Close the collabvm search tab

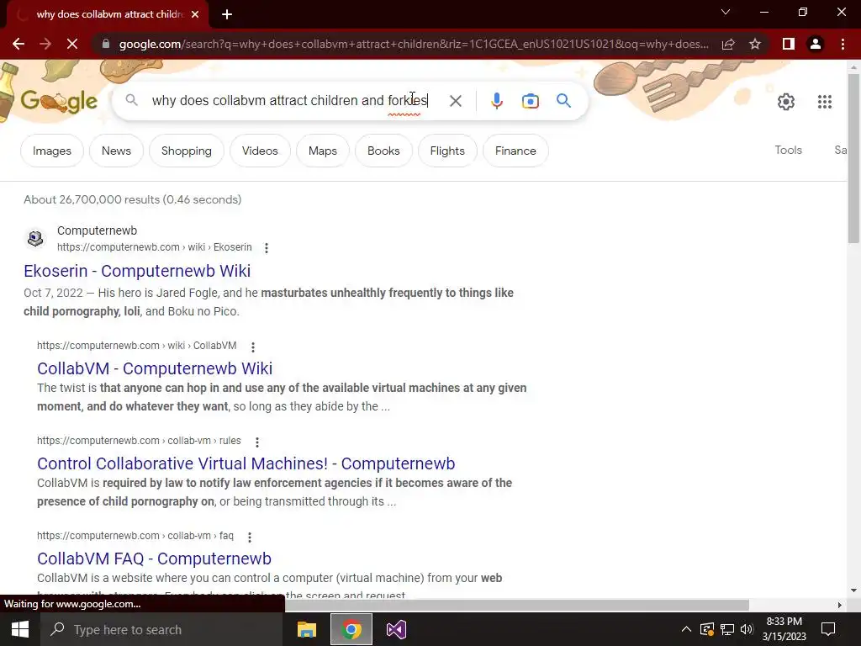(195, 14)
